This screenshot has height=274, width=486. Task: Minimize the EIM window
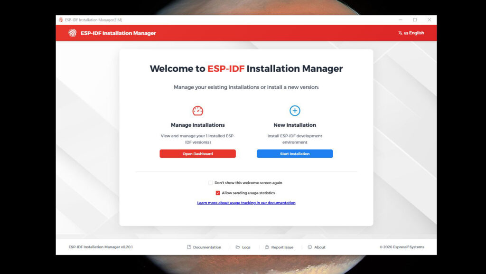[x=401, y=20]
